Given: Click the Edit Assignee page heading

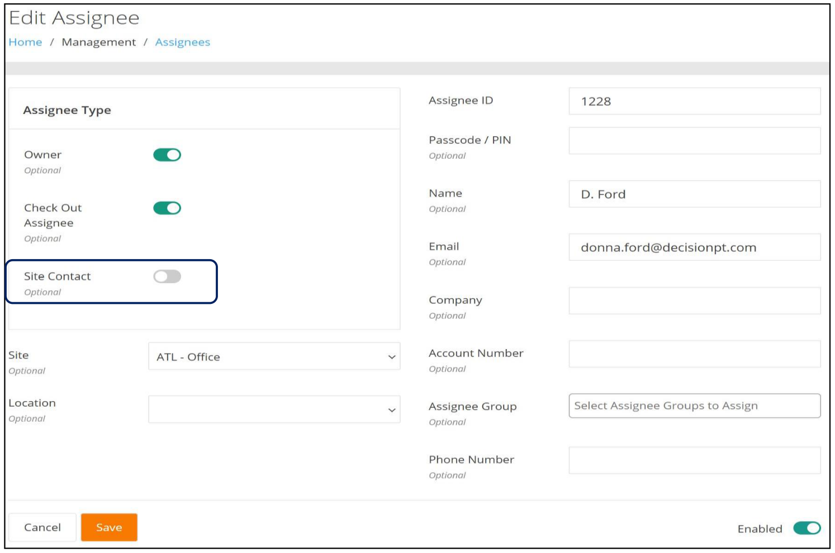Looking at the screenshot, I should [x=74, y=18].
